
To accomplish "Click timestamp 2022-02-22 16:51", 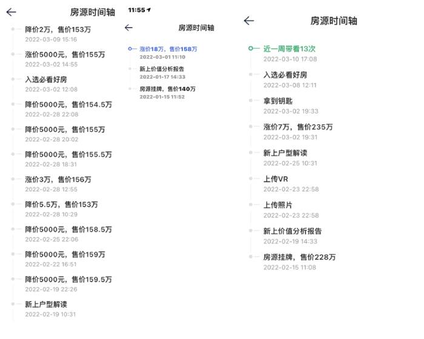I will click(51, 264).
